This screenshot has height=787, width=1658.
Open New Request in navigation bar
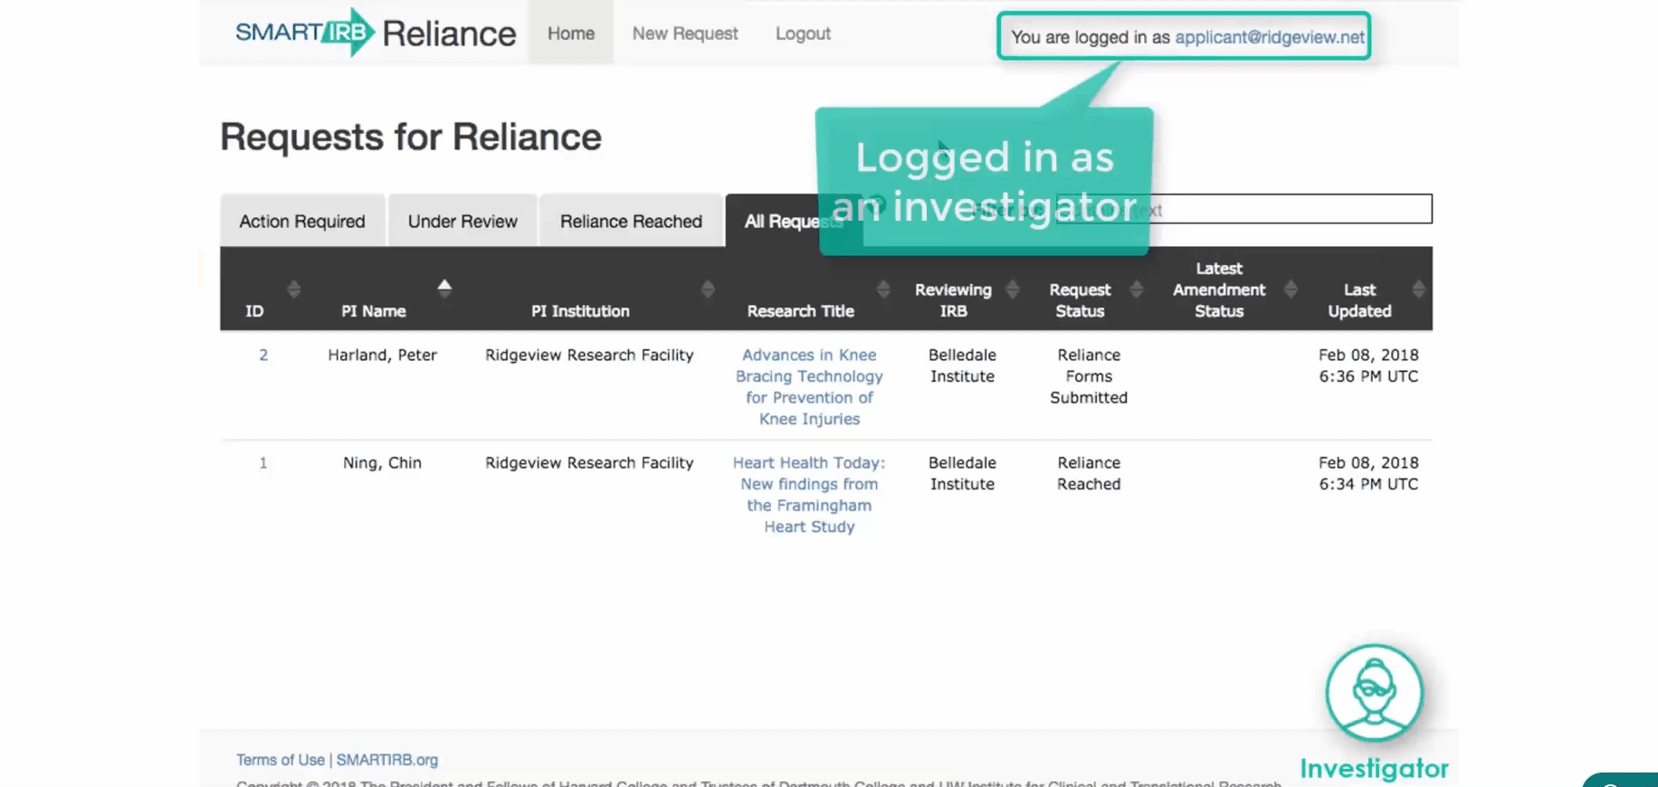(x=685, y=33)
